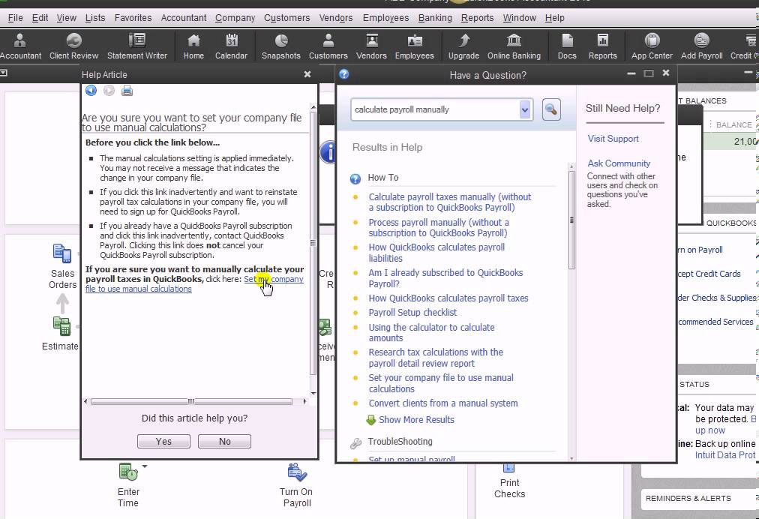Answer No to article helpfulness
This screenshot has height=519, width=759.
point(224,442)
